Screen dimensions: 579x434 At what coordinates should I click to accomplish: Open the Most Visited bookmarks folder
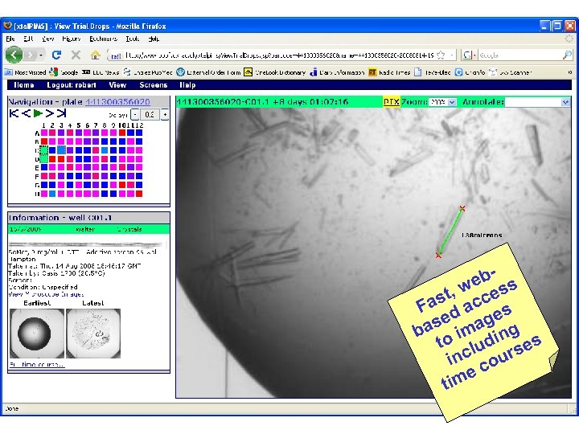(x=25, y=72)
